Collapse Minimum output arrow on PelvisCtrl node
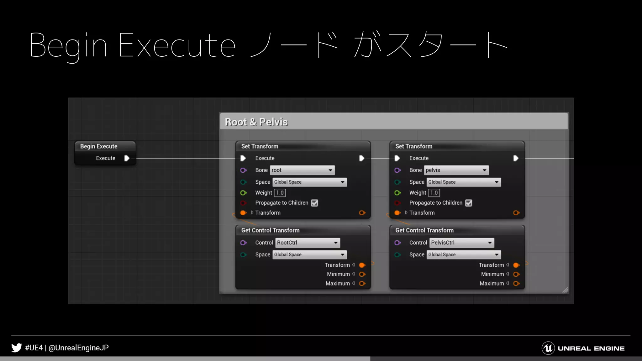642x361 pixels. pyautogui.click(x=508, y=274)
